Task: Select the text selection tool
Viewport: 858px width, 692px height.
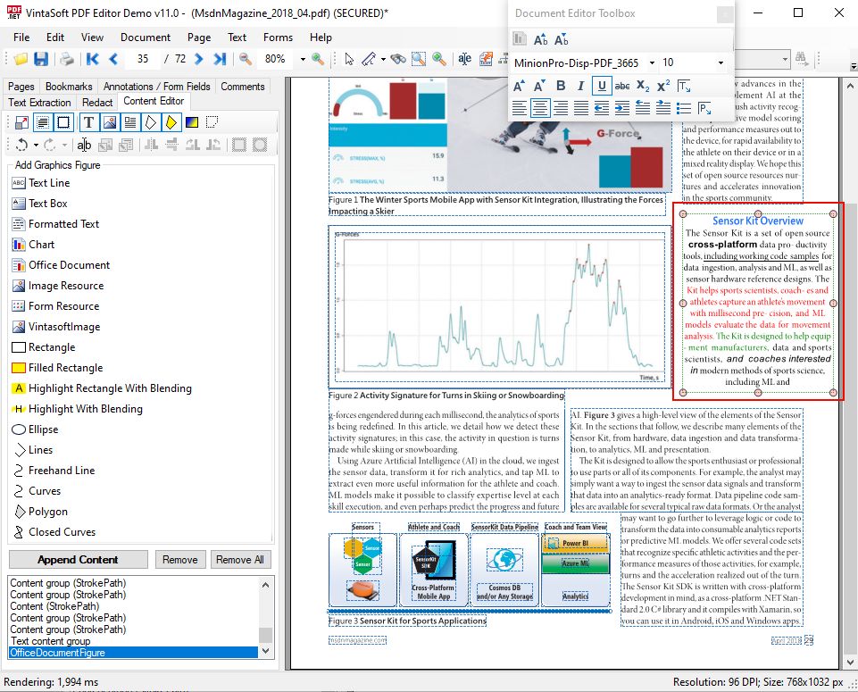Action: (464, 59)
